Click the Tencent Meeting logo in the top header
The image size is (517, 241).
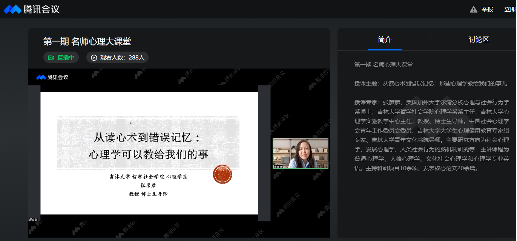coord(32,9)
